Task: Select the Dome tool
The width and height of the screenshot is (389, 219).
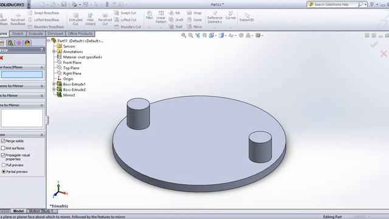Action: coord(194,20)
